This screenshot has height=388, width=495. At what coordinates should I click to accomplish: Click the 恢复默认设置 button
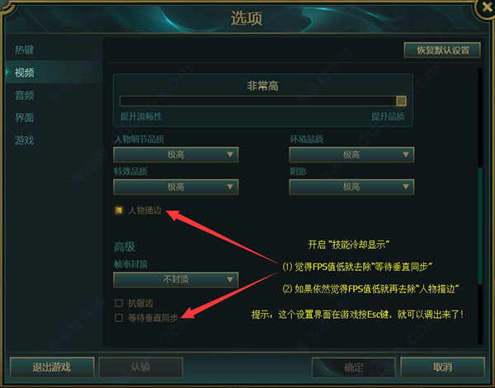tap(442, 50)
